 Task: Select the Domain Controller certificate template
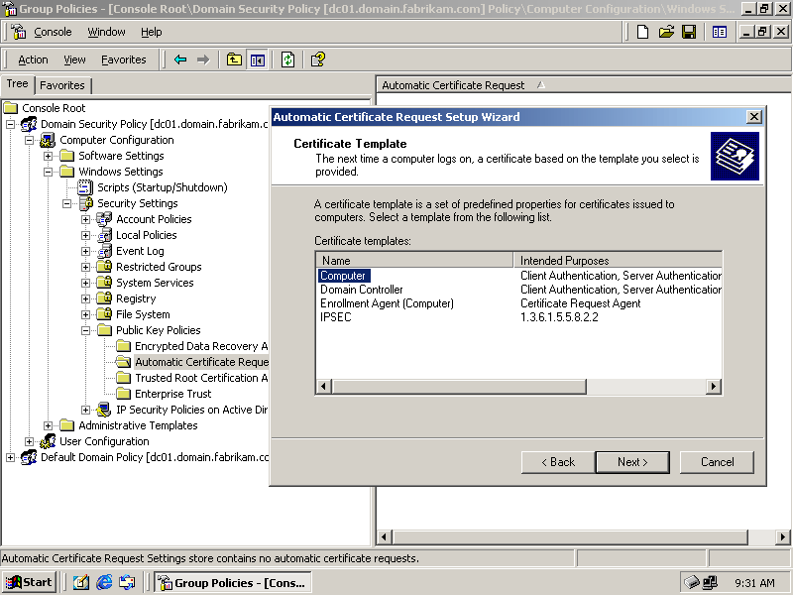pyautogui.click(x=361, y=290)
